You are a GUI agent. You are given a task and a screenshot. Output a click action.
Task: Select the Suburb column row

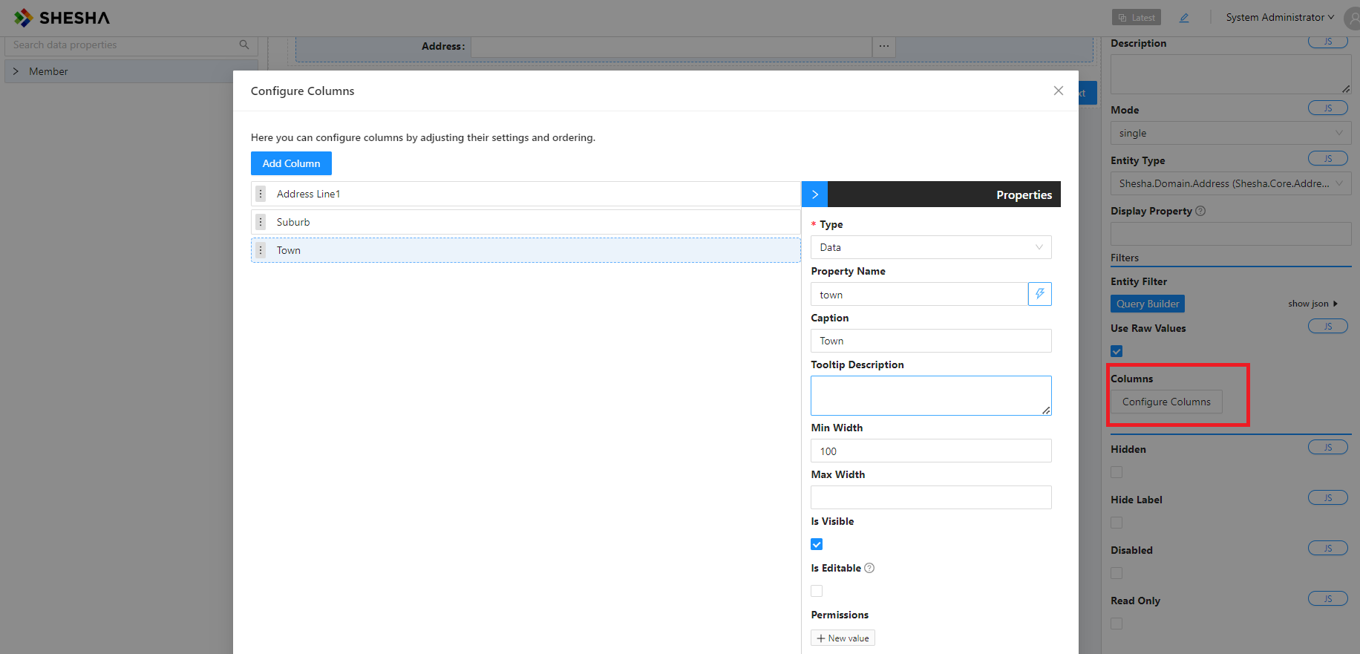tap(526, 222)
